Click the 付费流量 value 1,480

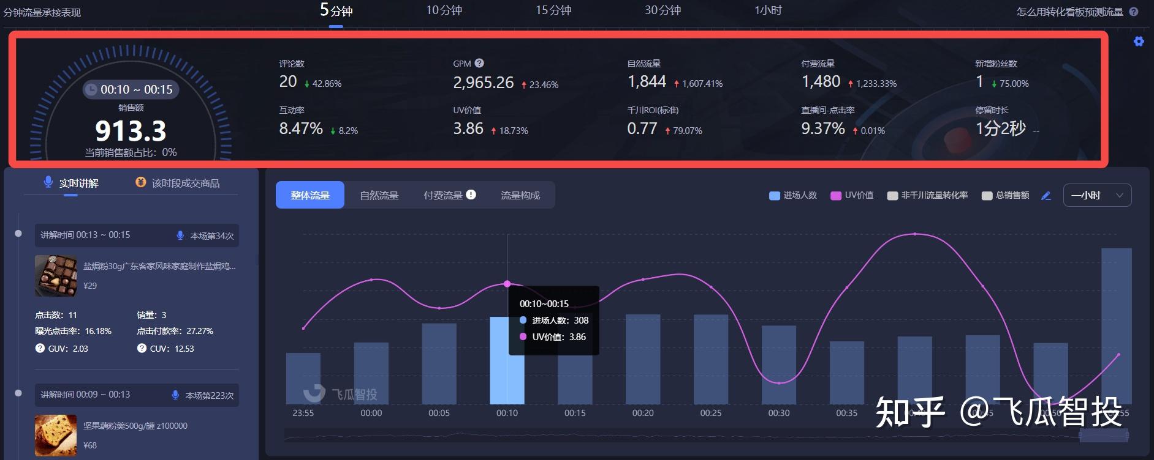click(821, 81)
